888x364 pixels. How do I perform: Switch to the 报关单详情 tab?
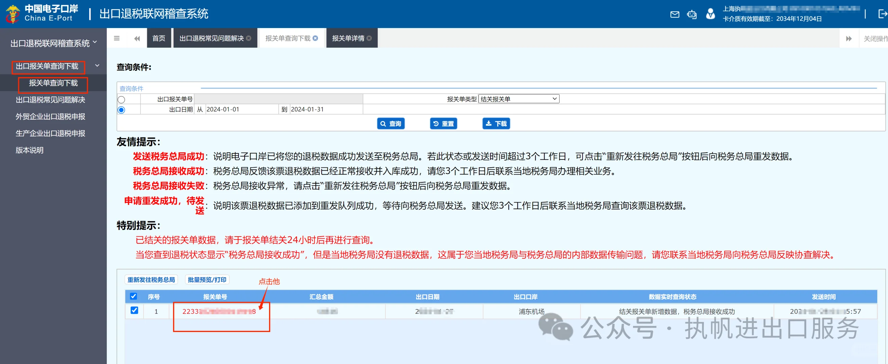[x=348, y=38]
